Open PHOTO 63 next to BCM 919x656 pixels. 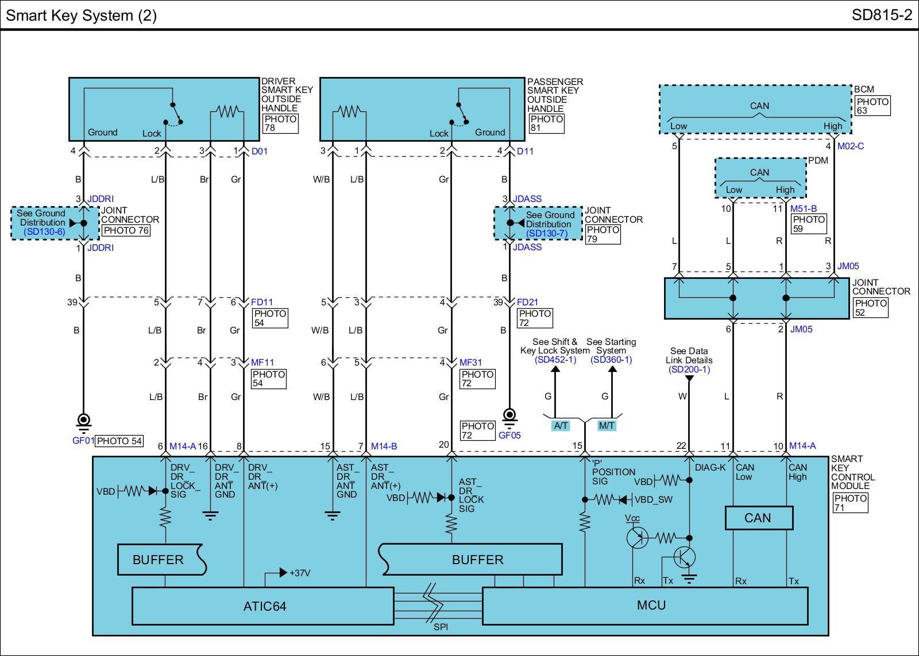pyautogui.click(x=872, y=106)
